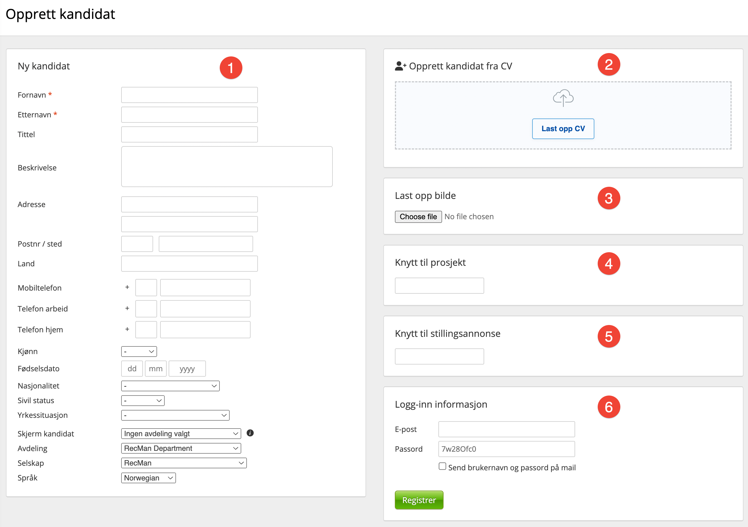Click the cloud upload icon
Screen dimensions: 748x527
tap(563, 98)
